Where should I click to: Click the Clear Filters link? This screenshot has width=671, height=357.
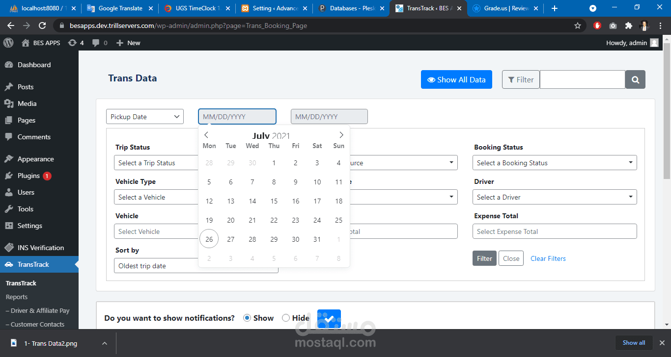click(x=548, y=258)
